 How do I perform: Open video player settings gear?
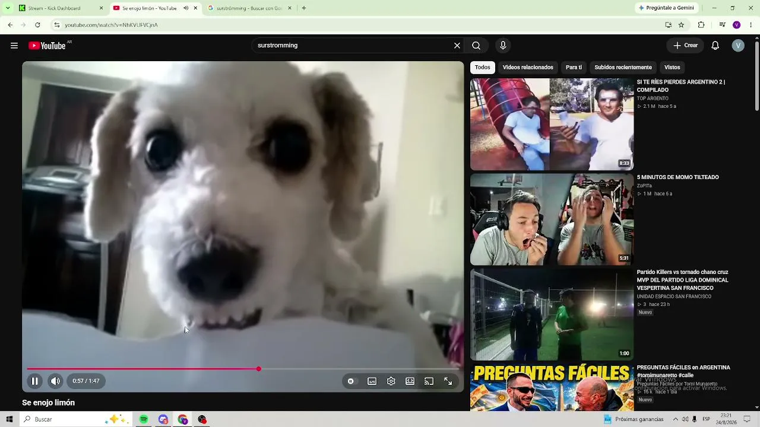coord(391,381)
